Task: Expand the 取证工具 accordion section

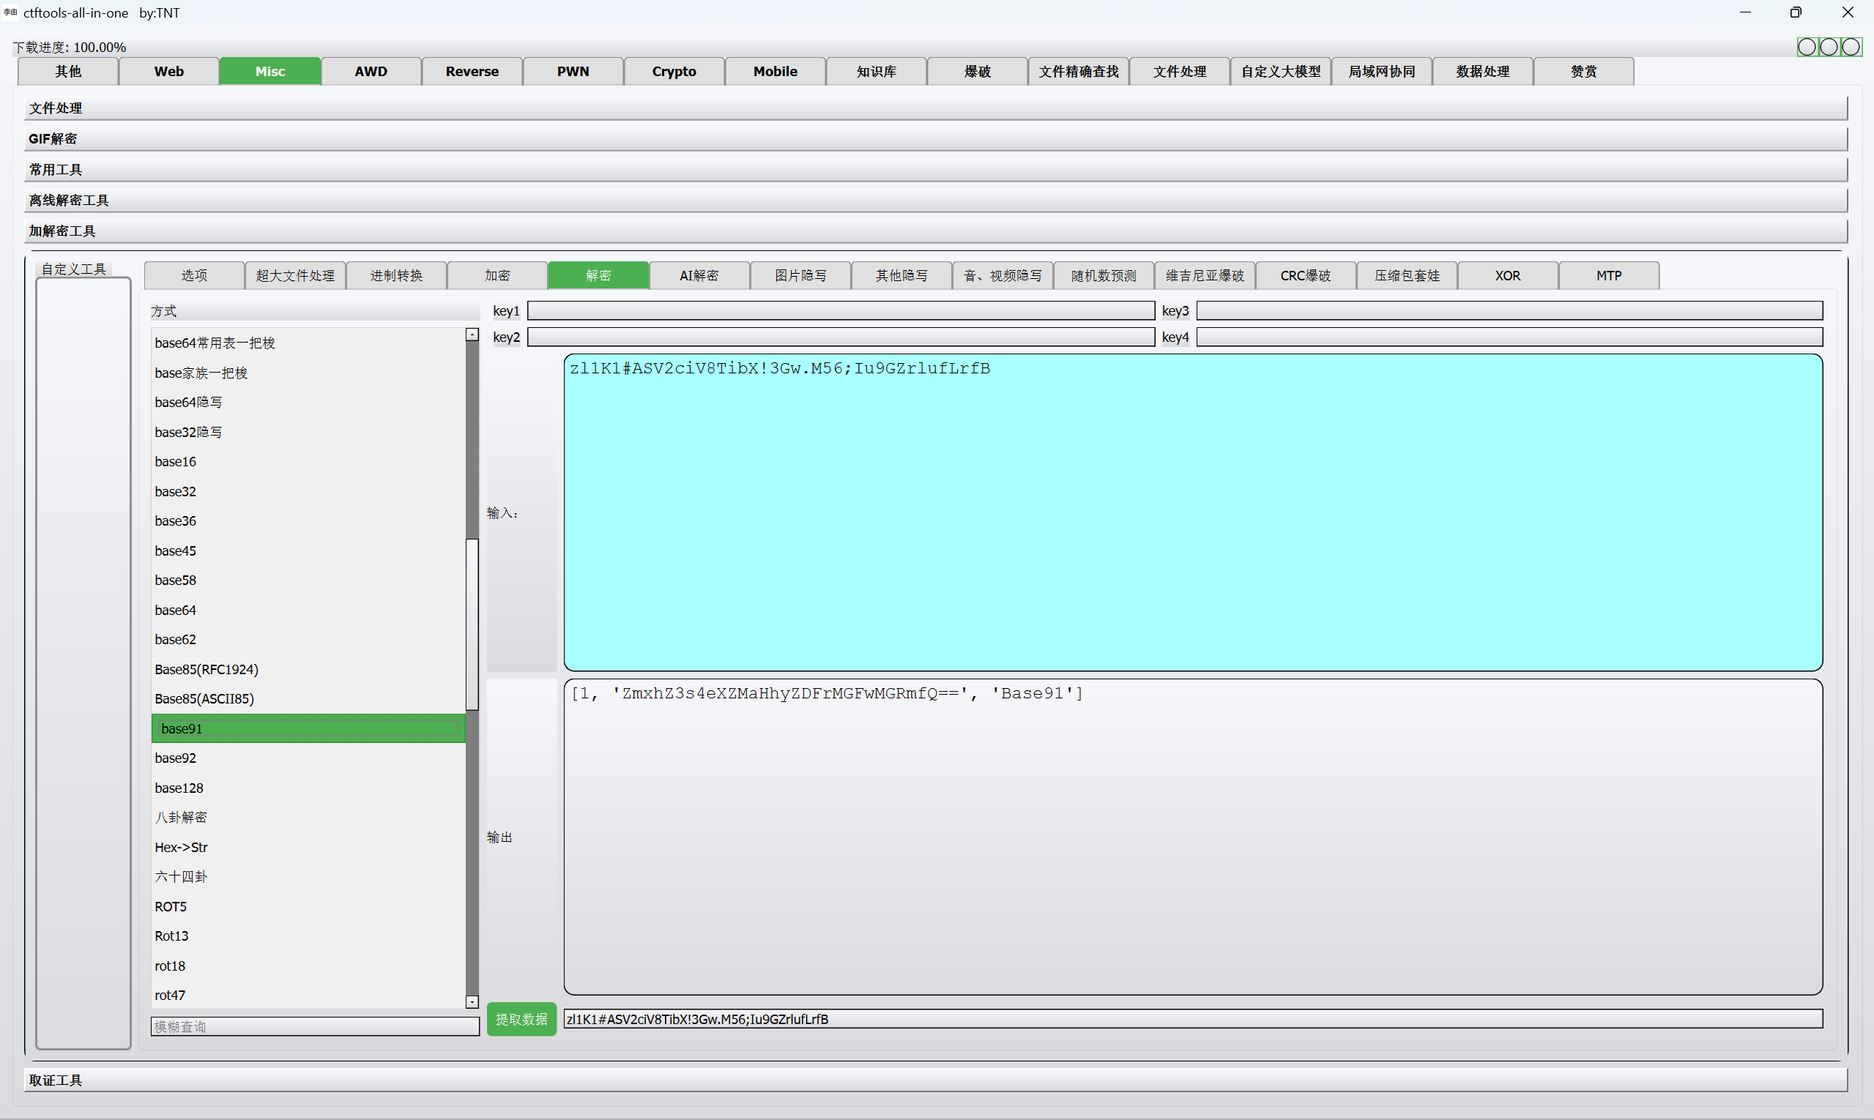Action: [935, 1080]
